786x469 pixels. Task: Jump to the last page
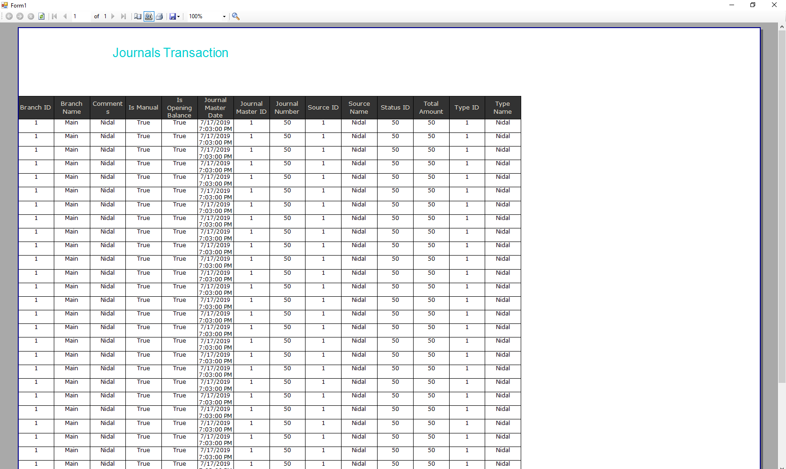coord(124,16)
